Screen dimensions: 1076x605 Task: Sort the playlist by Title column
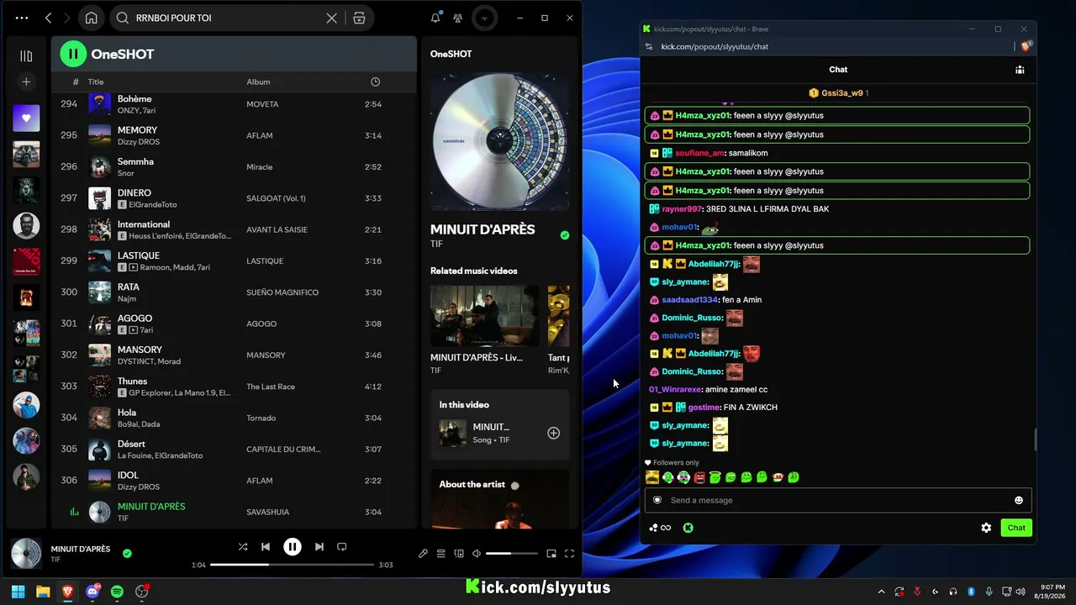96,82
